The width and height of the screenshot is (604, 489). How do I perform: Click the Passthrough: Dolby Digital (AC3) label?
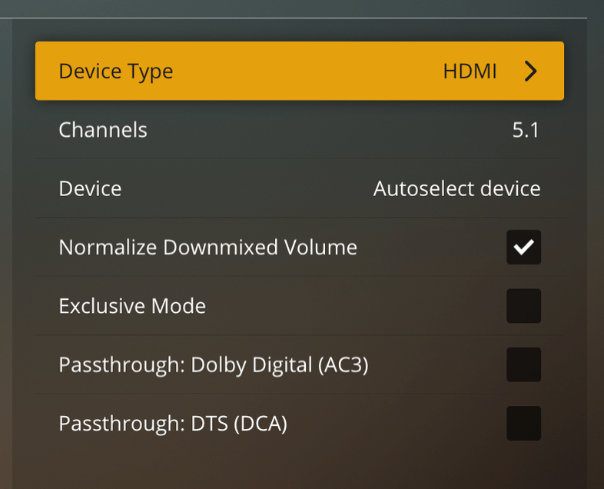(213, 364)
